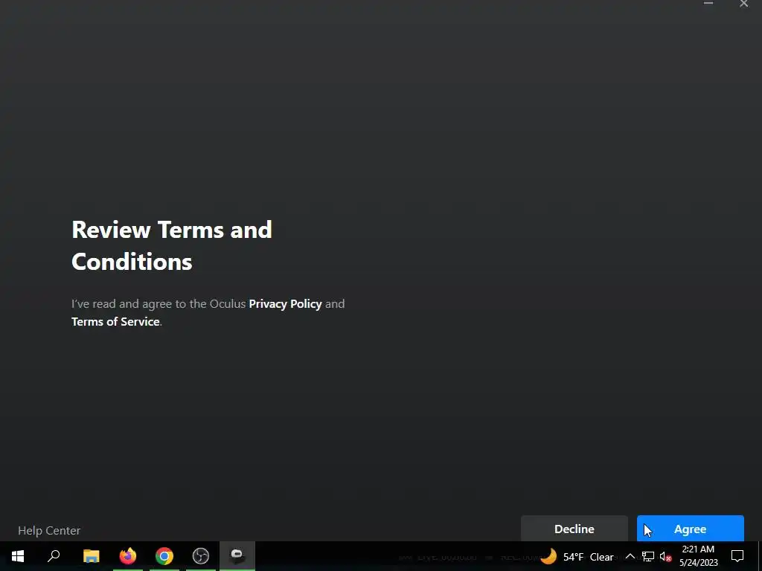Click the Decline button

pyautogui.click(x=574, y=529)
